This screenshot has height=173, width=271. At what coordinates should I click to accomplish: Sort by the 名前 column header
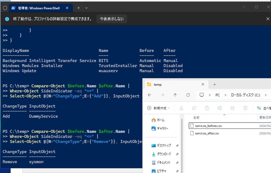[196, 117]
